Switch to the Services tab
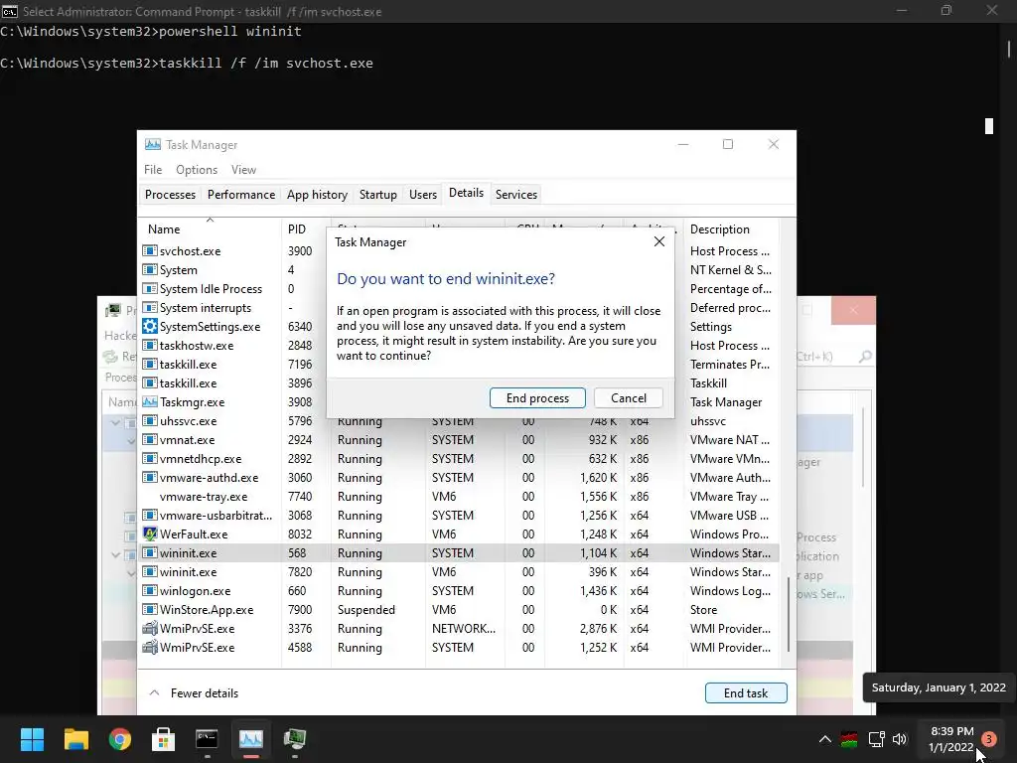1017x763 pixels. (516, 194)
